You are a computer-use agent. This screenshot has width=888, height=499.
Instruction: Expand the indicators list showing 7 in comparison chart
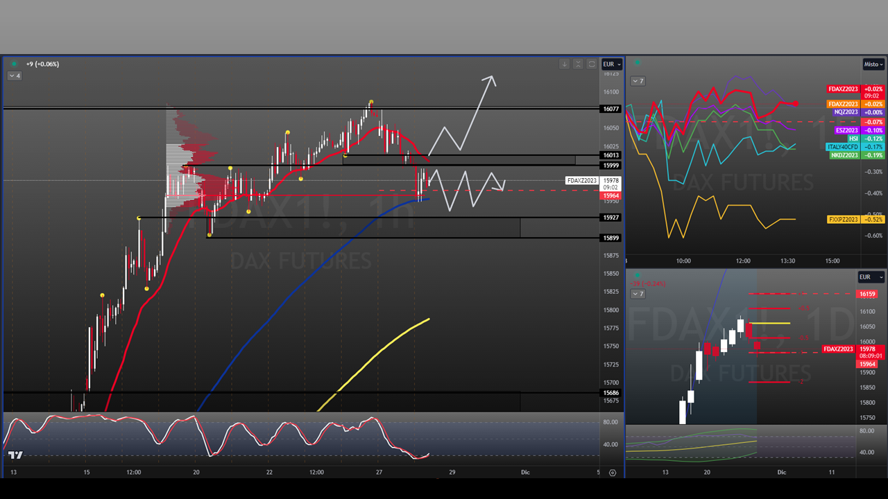tap(638, 81)
